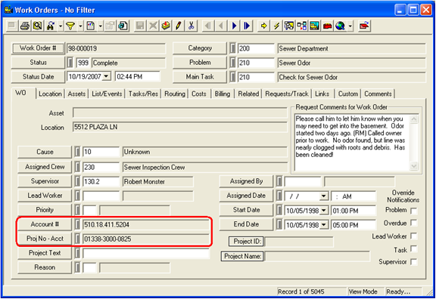Click the globe icon in the toolbar
Image resolution: width=436 pixels, height=299 pixels.
[341, 26]
